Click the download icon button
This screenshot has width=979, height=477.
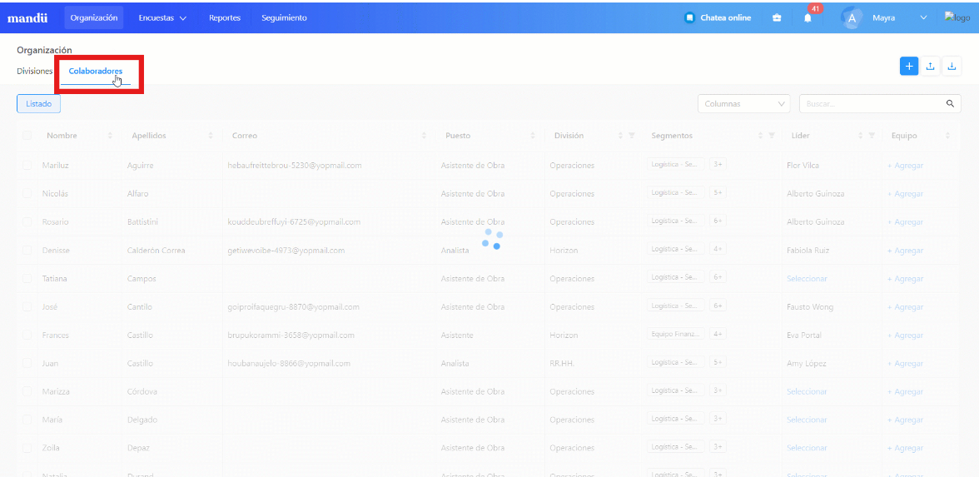pyautogui.click(x=952, y=67)
